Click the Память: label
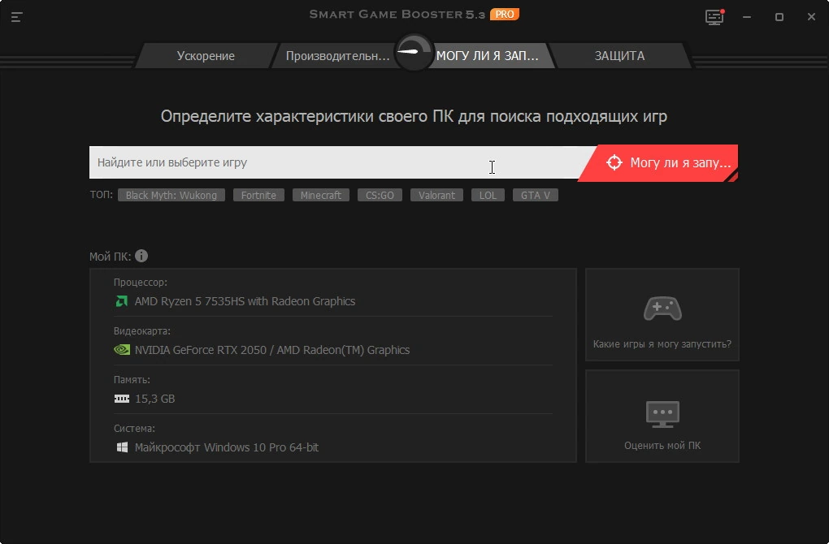The width and height of the screenshot is (829, 544). pos(132,379)
